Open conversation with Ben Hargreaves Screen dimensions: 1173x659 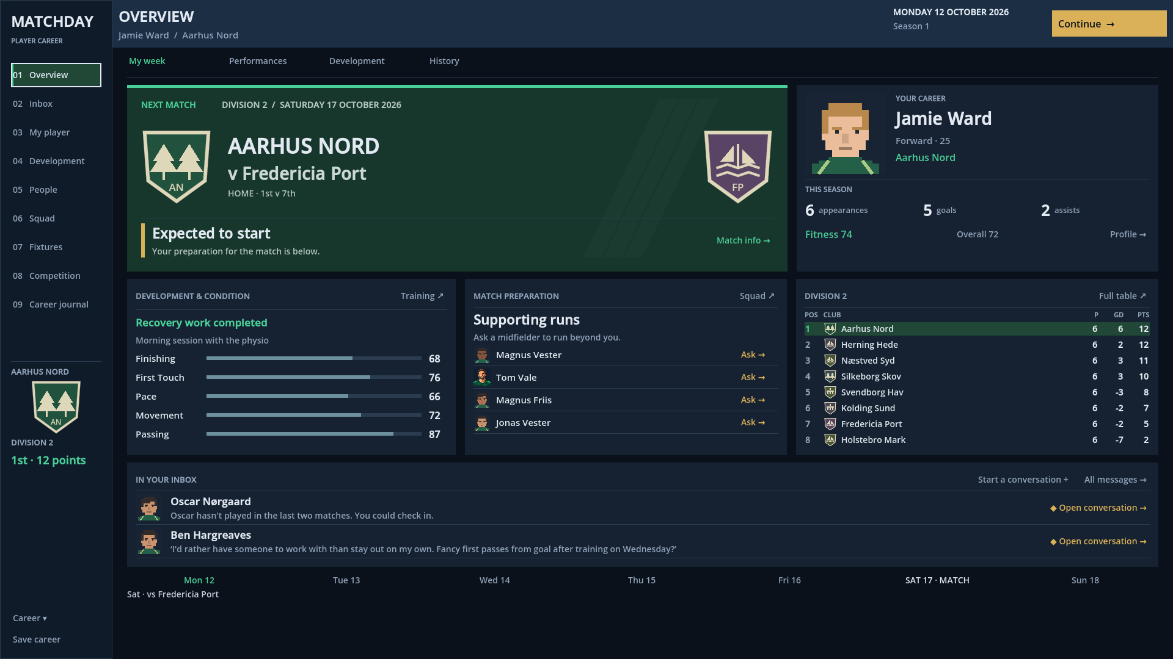(x=1098, y=541)
